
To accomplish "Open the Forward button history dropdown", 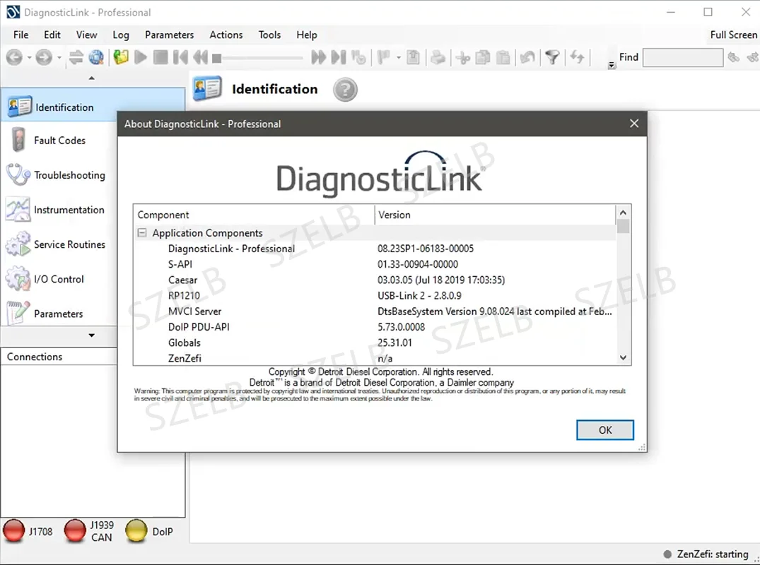I will click(x=59, y=58).
